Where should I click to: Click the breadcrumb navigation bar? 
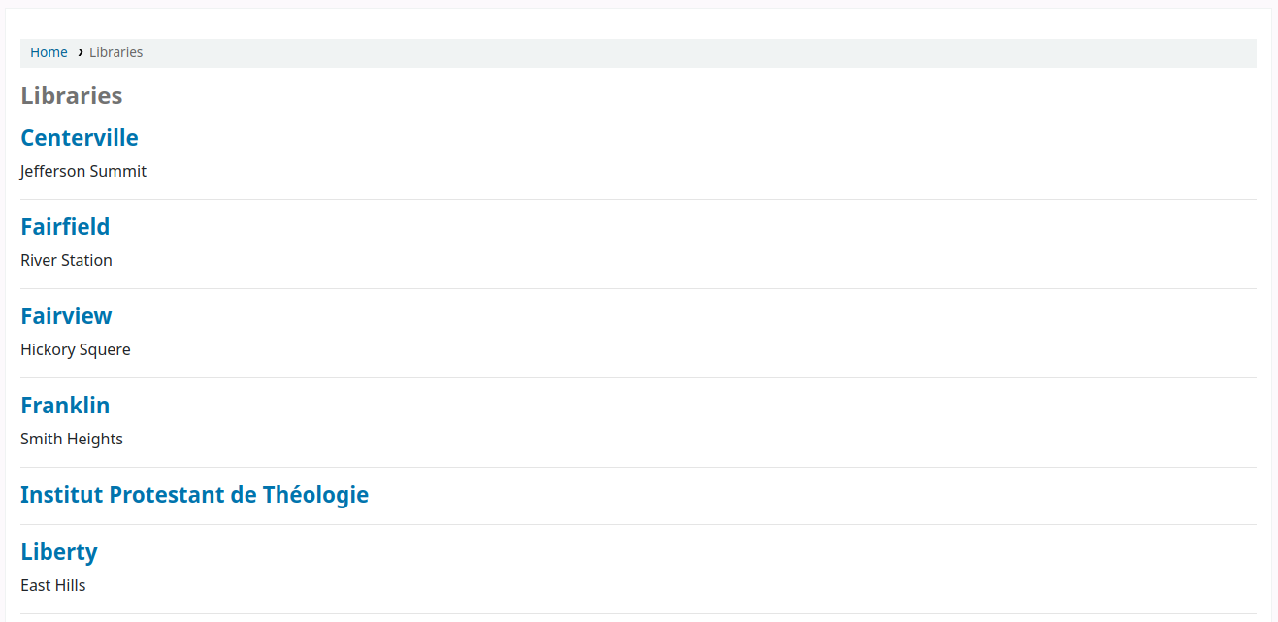(x=631, y=52)
